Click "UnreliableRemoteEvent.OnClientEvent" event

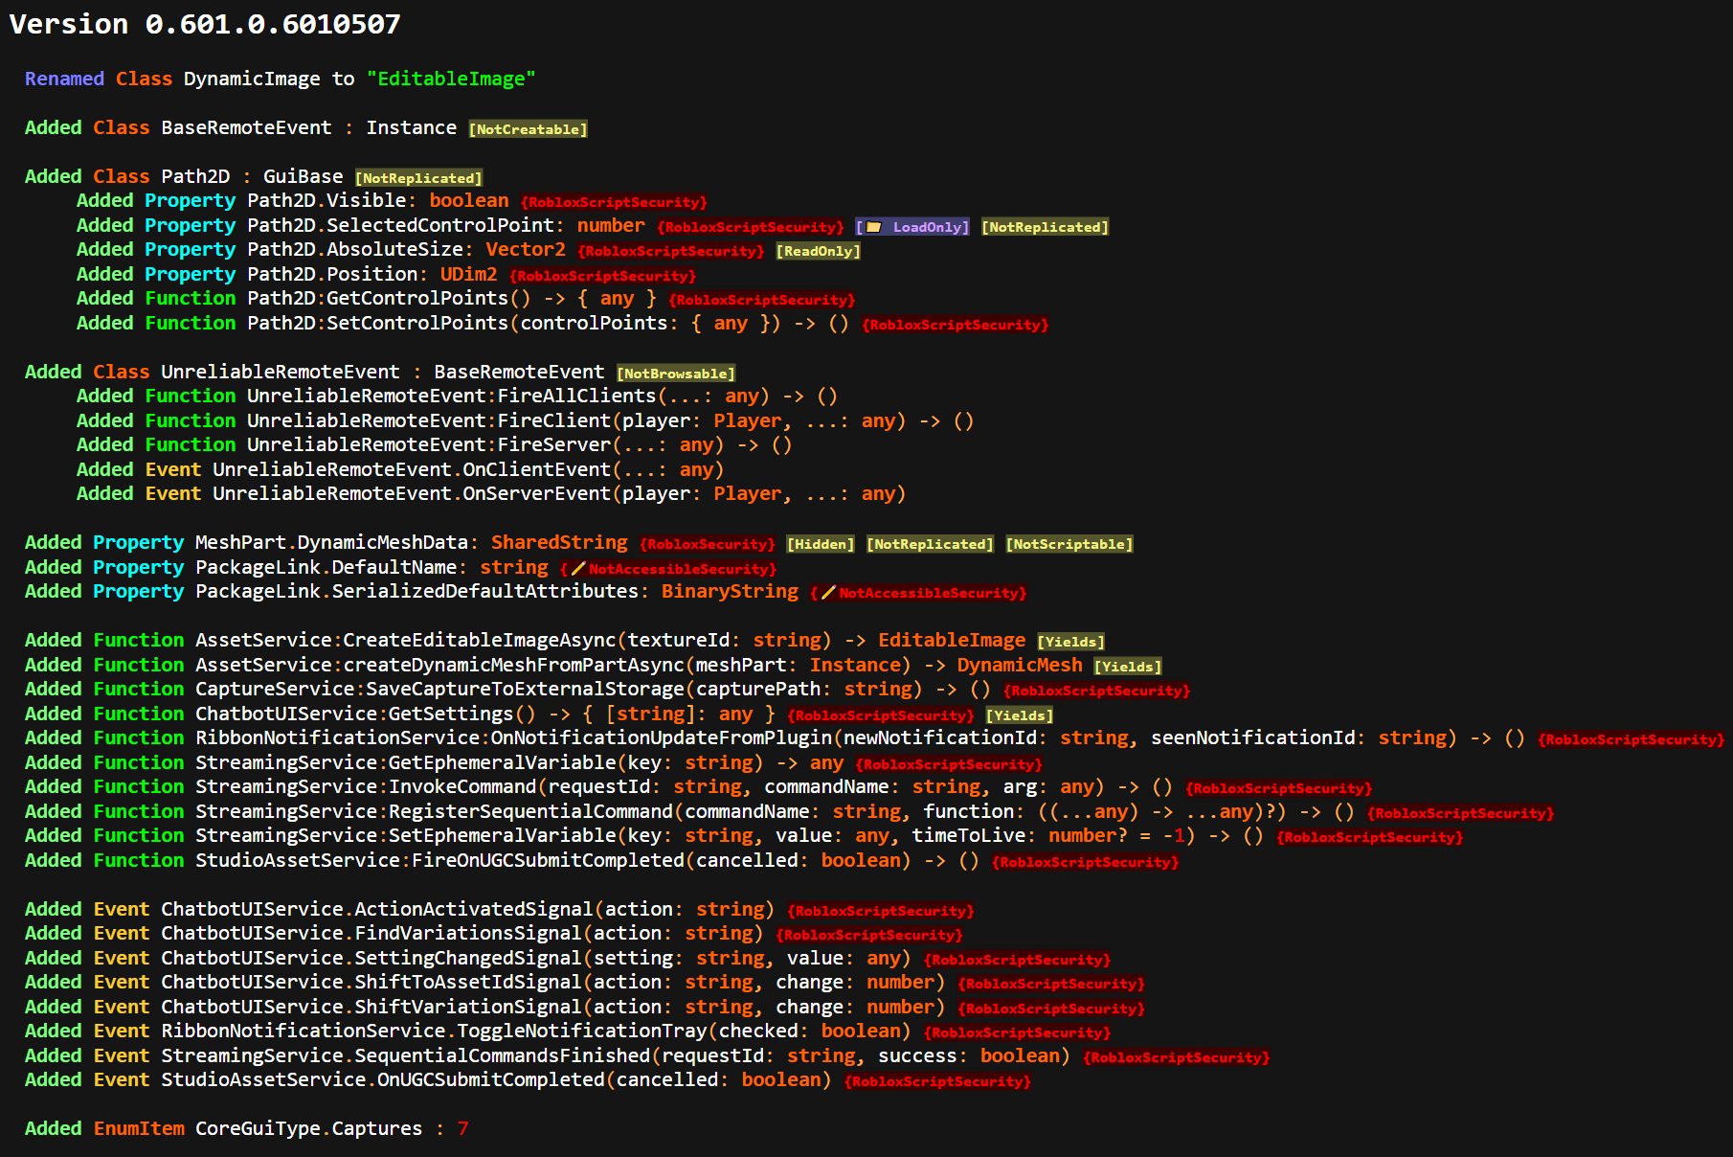click(x=412, y=469)
